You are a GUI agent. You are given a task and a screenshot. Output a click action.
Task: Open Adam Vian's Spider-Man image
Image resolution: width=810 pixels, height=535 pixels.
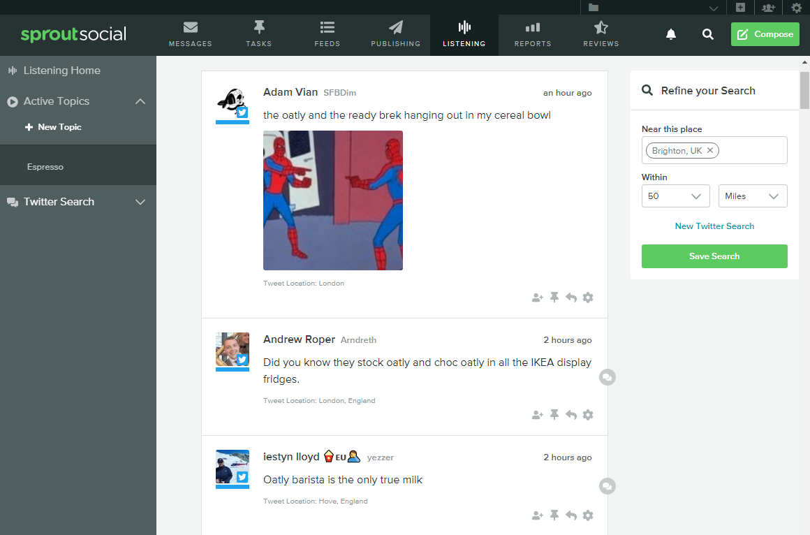[332, 200]
